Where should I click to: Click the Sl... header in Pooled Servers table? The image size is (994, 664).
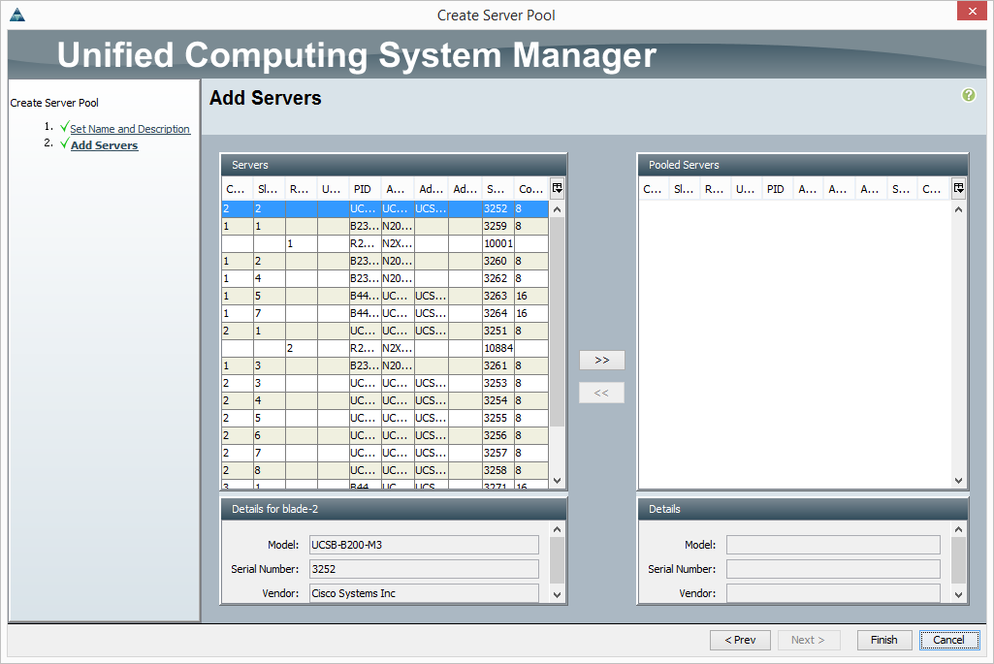(684, 189)
